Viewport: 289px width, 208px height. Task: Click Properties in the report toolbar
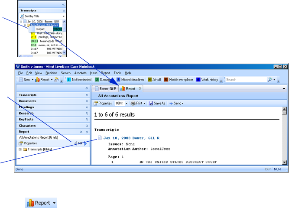coord(103,103)
